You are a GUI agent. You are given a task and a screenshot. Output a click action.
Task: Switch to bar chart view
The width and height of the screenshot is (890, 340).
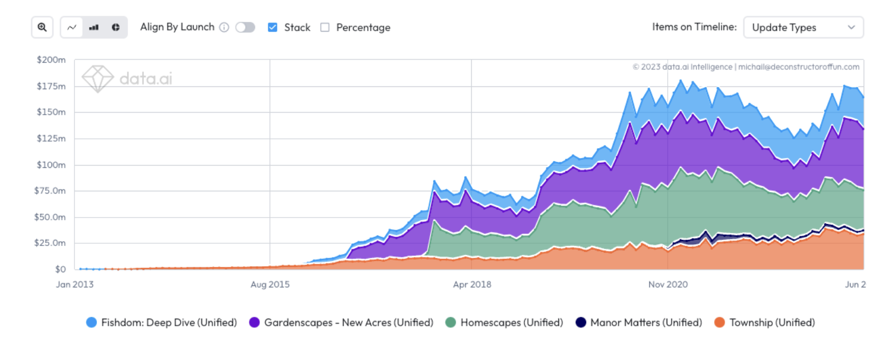pos(94,27)
